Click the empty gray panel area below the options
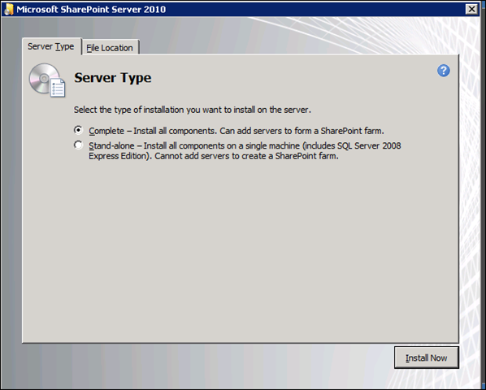Screen dimensions: 486x390 tap(241, 248)
